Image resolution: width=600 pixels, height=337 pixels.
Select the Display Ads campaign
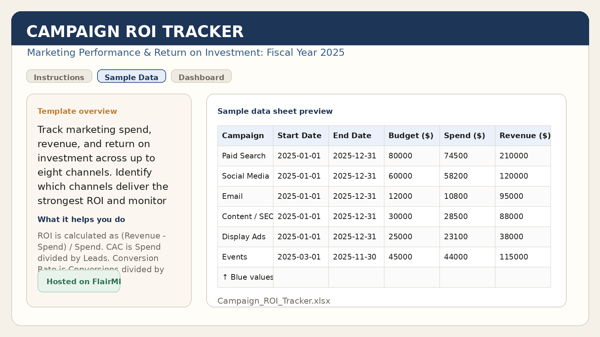pos(244,237)
